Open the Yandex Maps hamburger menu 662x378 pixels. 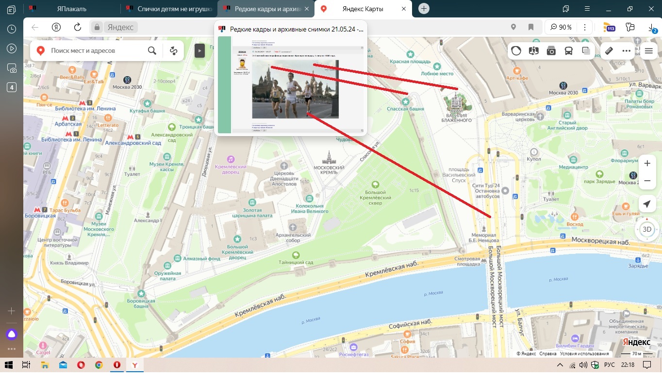click(x=648, y=50)
